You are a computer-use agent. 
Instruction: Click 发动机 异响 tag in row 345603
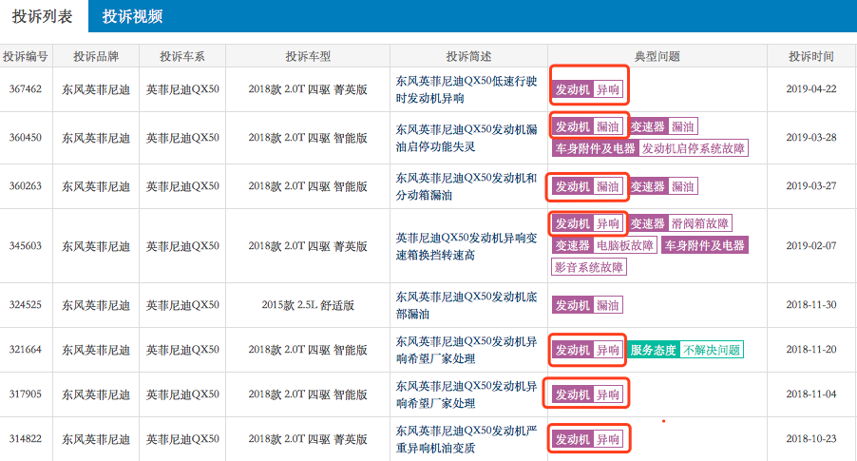click(587, 223)
